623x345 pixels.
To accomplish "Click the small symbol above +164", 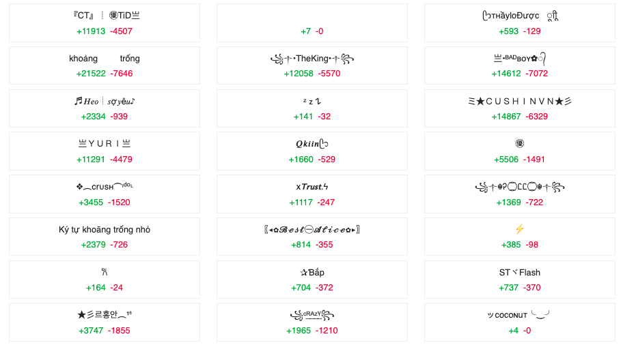I will 105,272.
